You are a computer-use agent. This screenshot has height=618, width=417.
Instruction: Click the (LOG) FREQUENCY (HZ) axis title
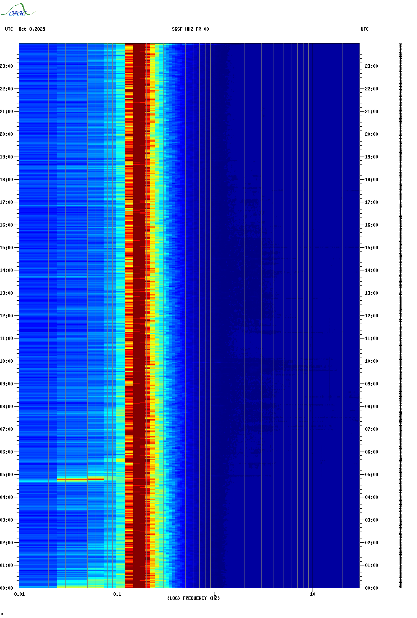[193, 598]
